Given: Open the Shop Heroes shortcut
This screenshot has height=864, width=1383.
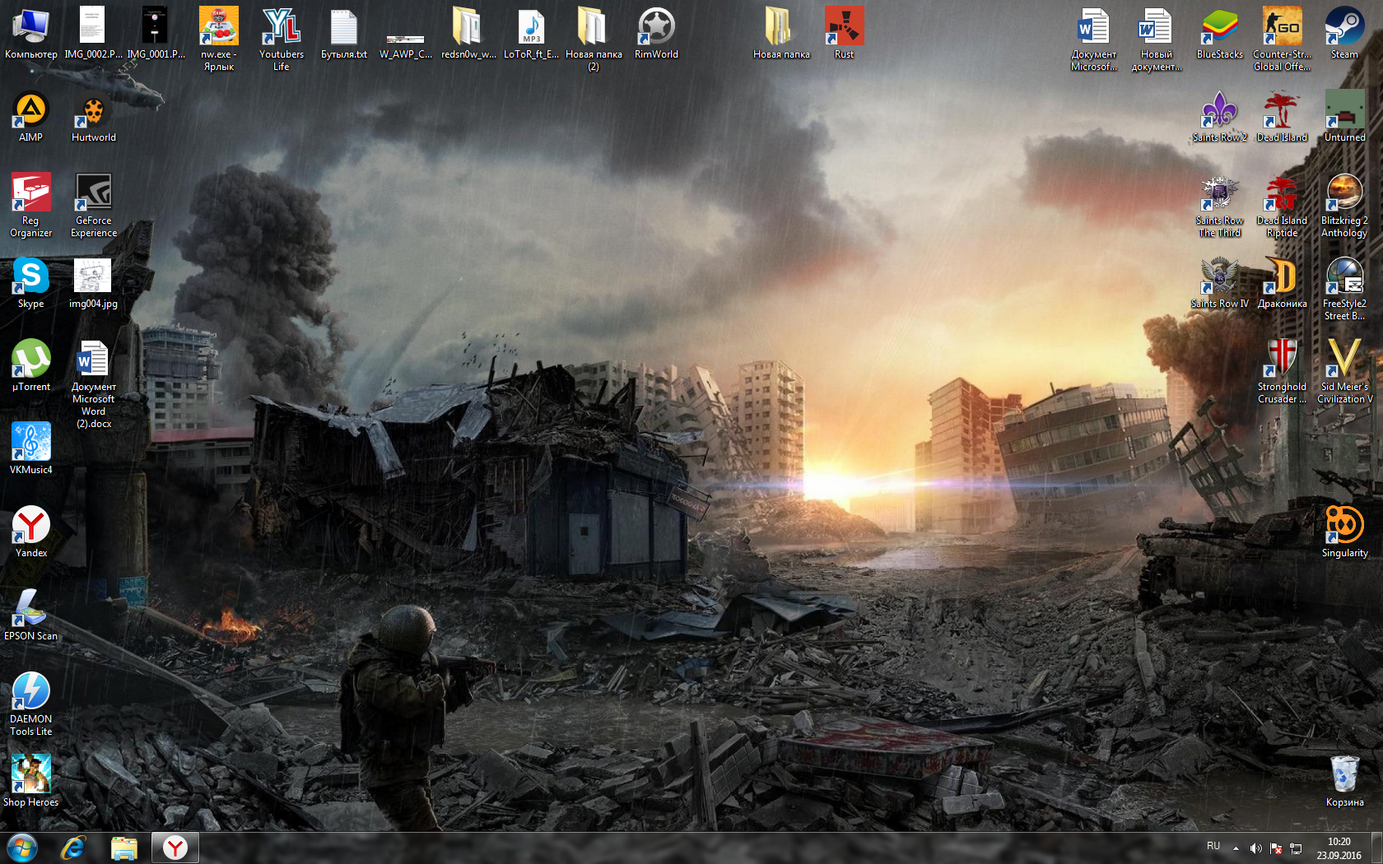Looking at the screenshot, I should click(x=31, y=782).
